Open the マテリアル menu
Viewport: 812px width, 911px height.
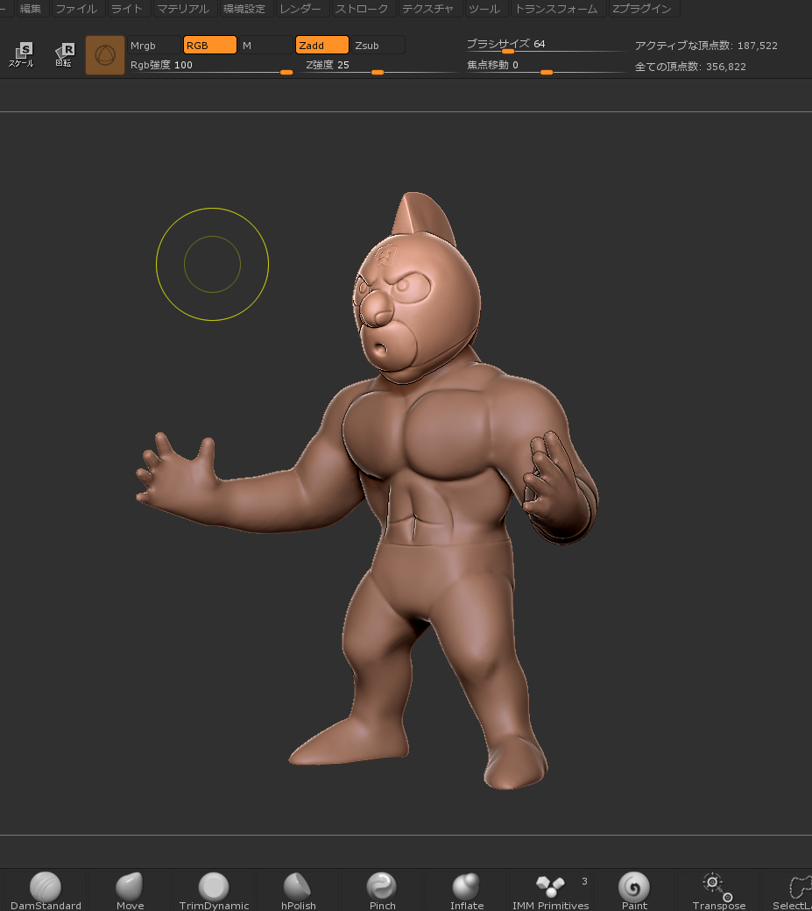(x=183, y=9)
